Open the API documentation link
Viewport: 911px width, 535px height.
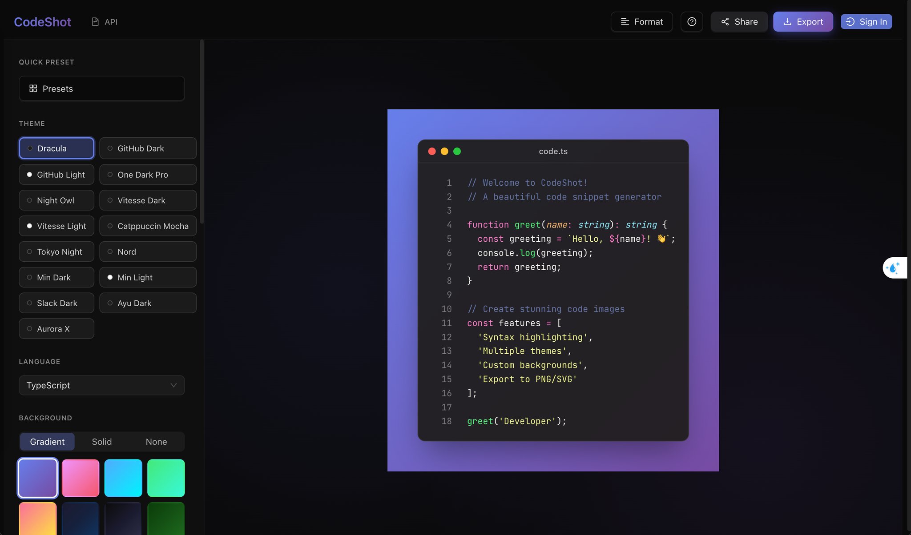click(105, 22)
